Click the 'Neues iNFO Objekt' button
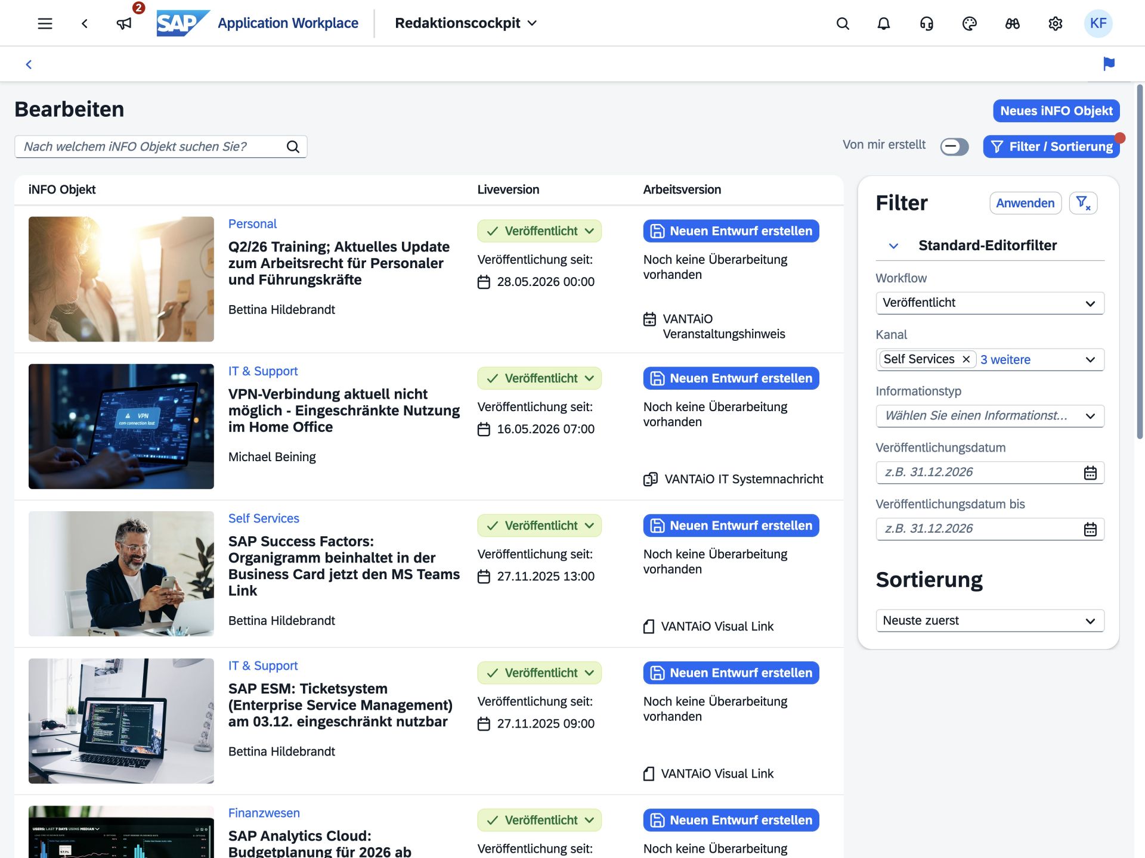This screenshot has height=858, width=1145. (x=1056, y=111)
